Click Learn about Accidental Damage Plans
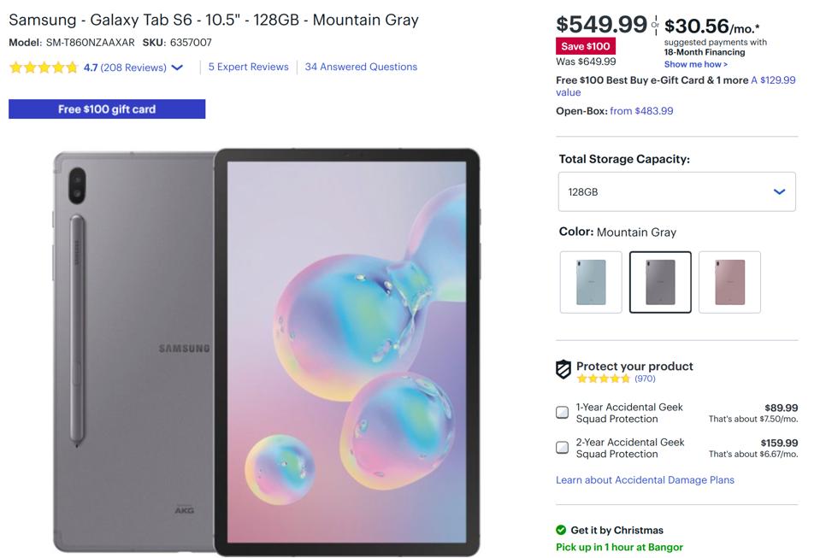 point(645,480)
